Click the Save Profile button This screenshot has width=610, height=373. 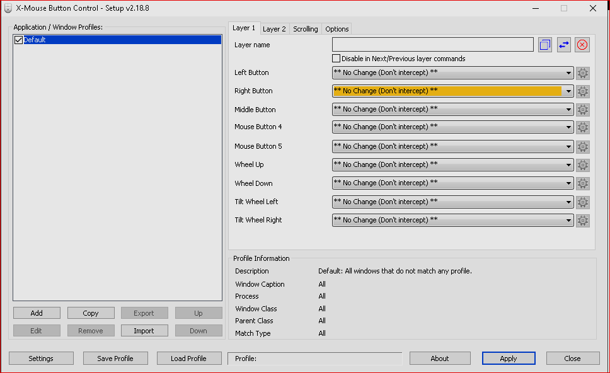tap(115, 359)
